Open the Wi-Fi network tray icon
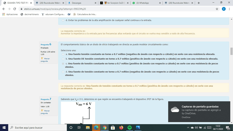233x131 pixels. pos(205,128)
